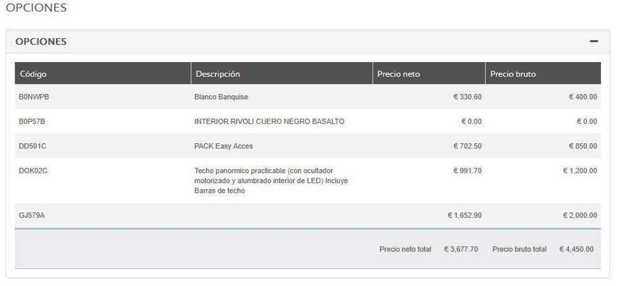Select the GJ579A option code
Image resolution: width=618 pixels, height=286 pixels.
31,216
